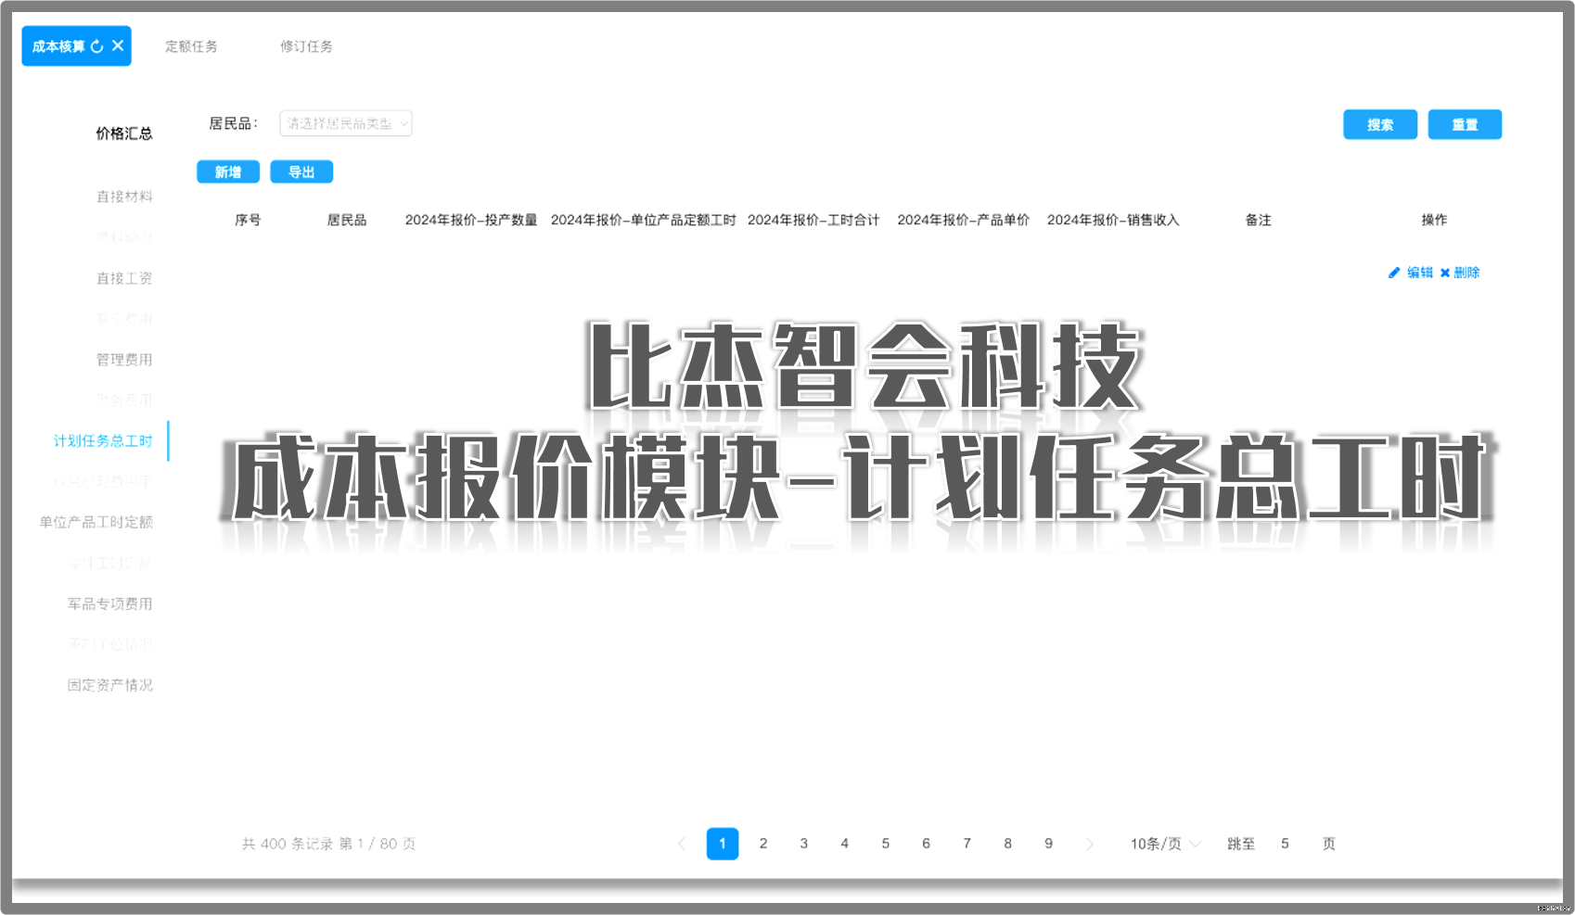The height and width of the screenshot is (915, 1575).
Task: Close the 成本核算 tab
Action: 118,45
